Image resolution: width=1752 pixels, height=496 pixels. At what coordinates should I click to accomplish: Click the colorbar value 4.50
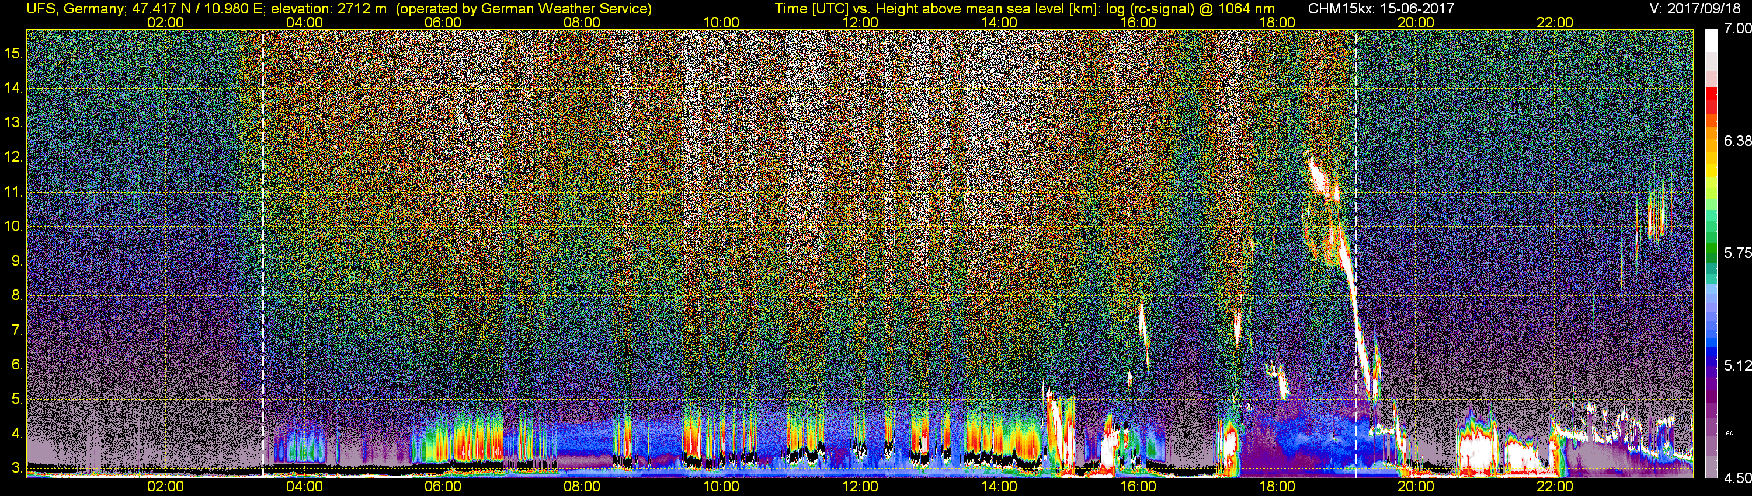pos(1738,478)
